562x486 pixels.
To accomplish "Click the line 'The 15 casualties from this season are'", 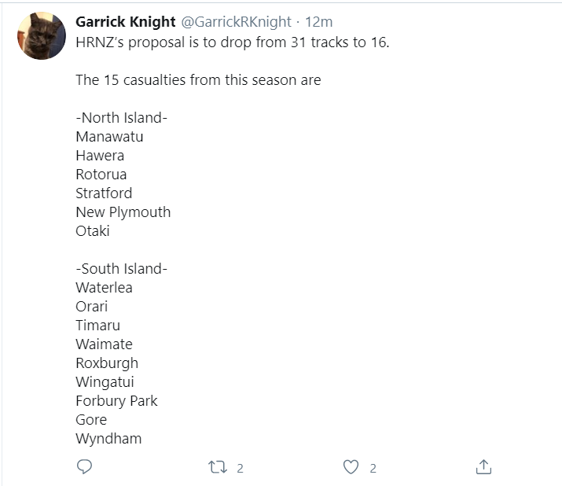I will click(x=198, y=80).
